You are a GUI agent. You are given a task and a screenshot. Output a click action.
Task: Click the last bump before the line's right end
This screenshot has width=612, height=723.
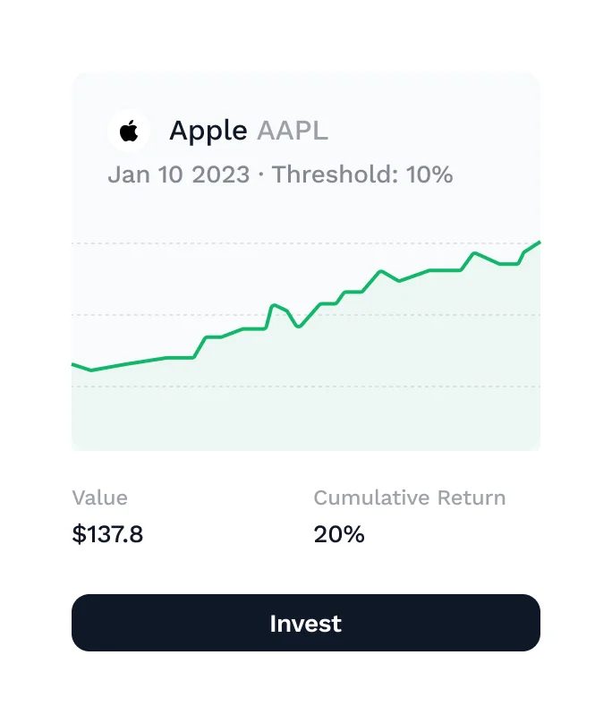[475, 253]
